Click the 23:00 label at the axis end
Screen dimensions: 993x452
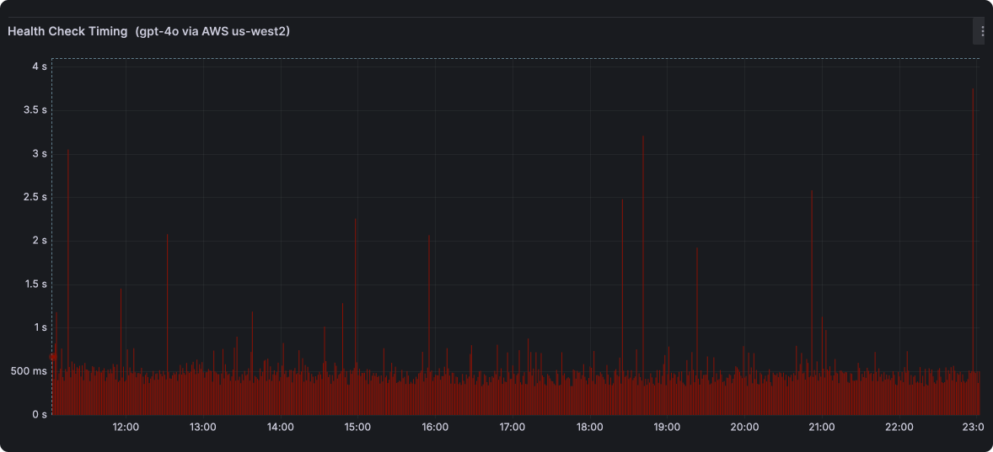point(974,427)
